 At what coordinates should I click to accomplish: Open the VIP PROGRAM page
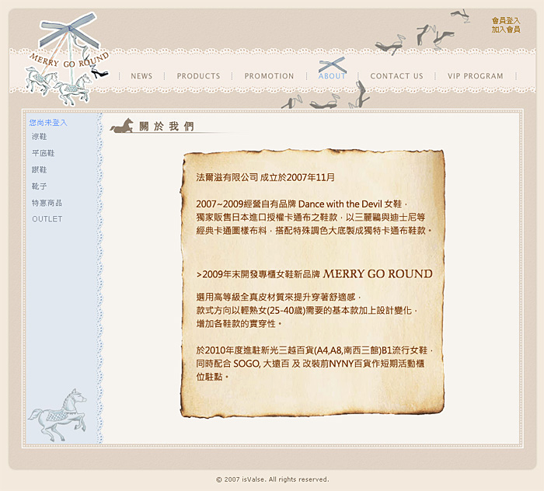[x=475, y=76]
